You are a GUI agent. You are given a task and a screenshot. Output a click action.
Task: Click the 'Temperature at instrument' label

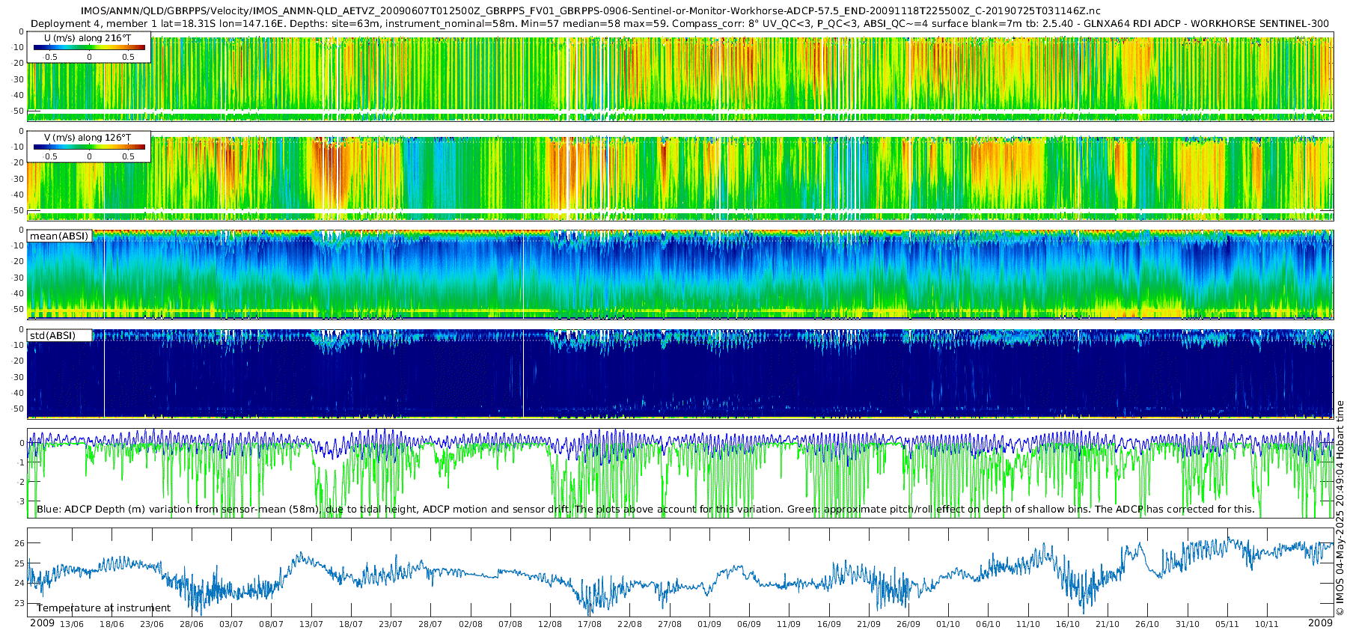point(104,608)
